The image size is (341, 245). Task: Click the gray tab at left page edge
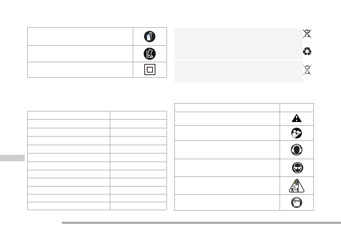13,158
